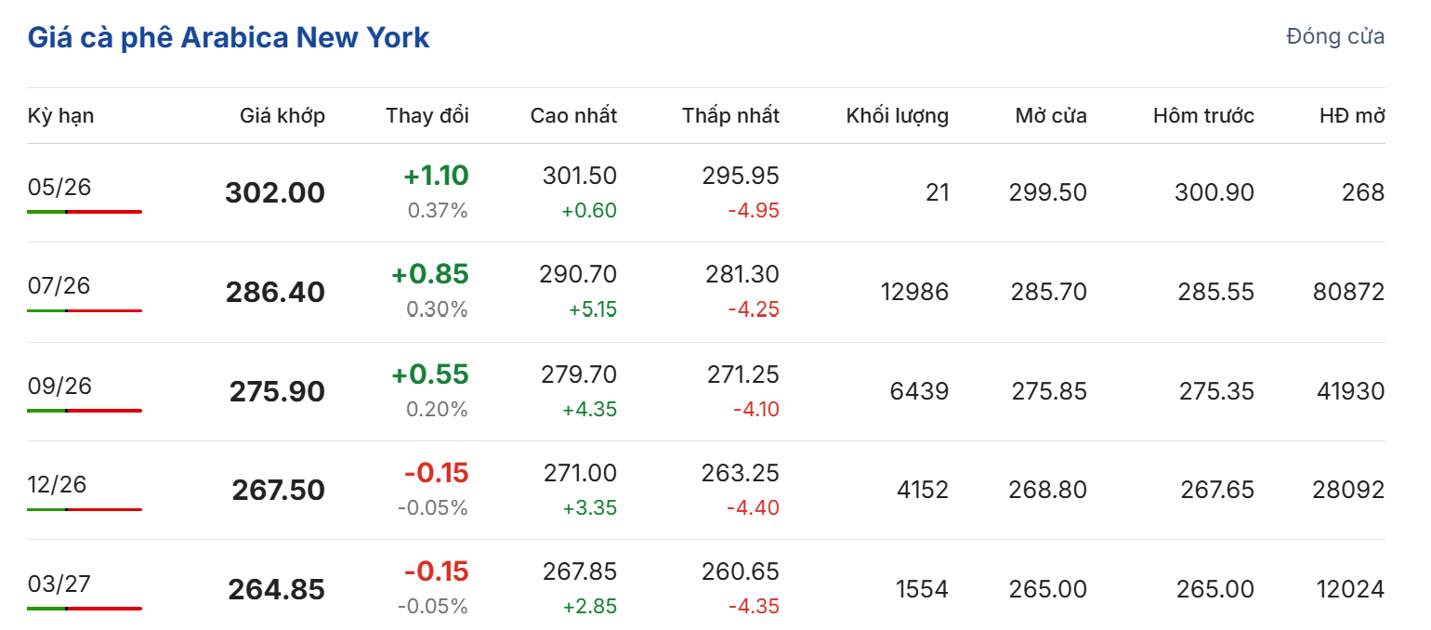Click the low price 263.25
This screenshot has width=1431, height=630.
click(x=741, y=473)
